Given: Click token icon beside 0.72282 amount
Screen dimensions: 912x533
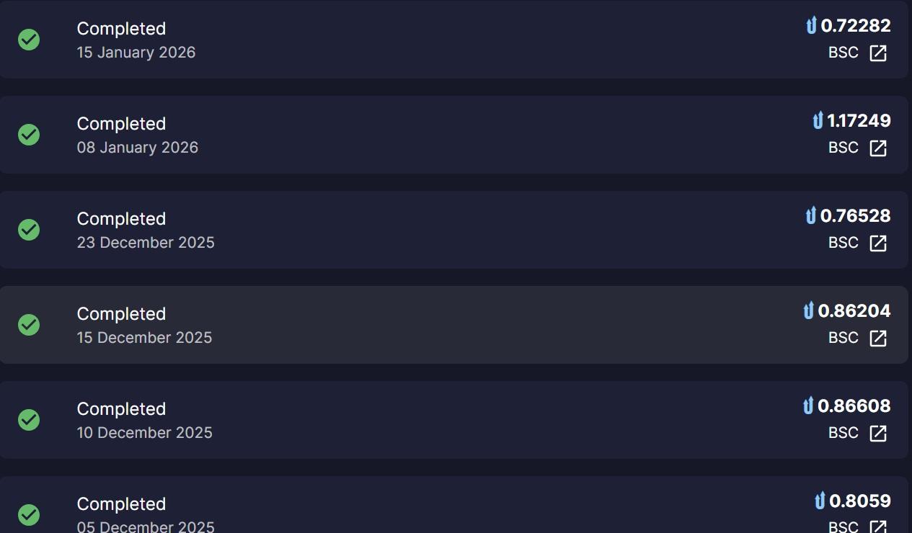Looking at the screenshot, I should (x=811, y=26).
